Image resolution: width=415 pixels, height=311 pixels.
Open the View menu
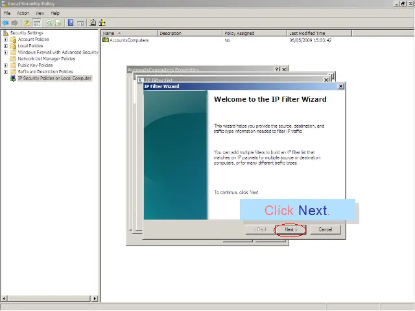click(40, 13)
